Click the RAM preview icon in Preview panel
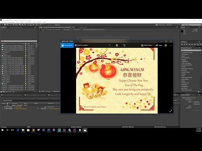202x151 pixels. (x=200, y=44)
